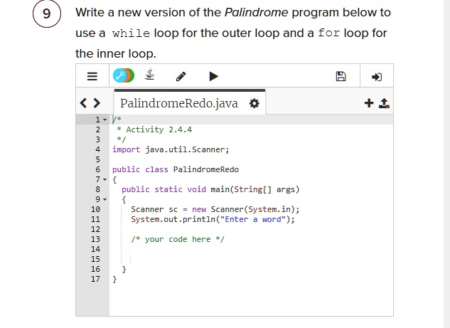Click the Java coffee cup icon
450x328 pixels.
tap(151, 76)
